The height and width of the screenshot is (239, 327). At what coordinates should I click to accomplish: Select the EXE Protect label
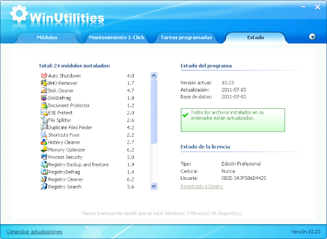[60, 113]
